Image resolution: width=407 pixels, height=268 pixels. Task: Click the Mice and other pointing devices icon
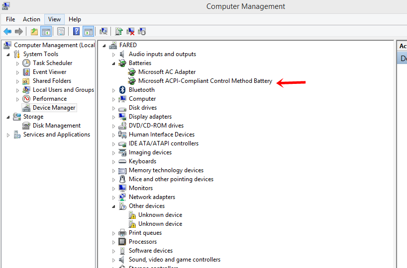coord(122,179)
